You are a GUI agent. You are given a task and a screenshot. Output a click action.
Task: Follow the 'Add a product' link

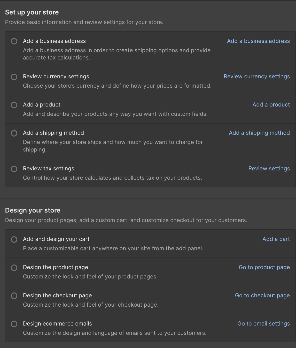coord(271,105)
